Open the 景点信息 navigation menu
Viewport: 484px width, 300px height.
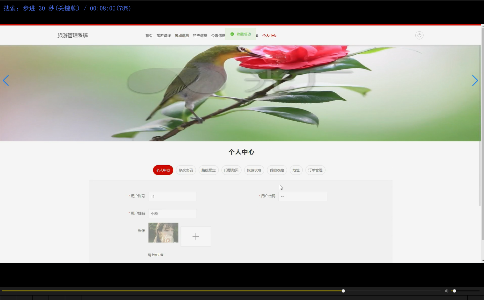tap(182, 35)
